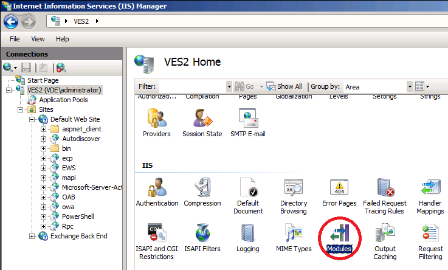The height and width of the screenshot is (270, 448).
Task: Select Start Page in tree
Action: pos(43,80)
